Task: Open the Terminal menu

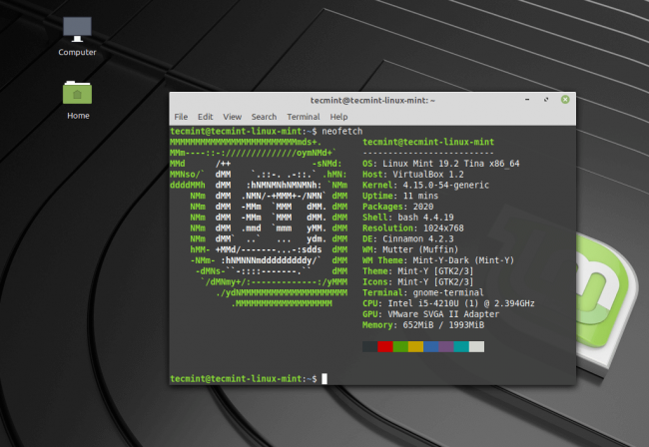Action: pos(304,117)
